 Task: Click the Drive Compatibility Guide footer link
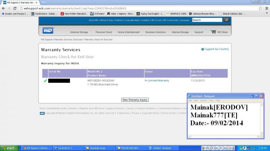pos(53,108)
